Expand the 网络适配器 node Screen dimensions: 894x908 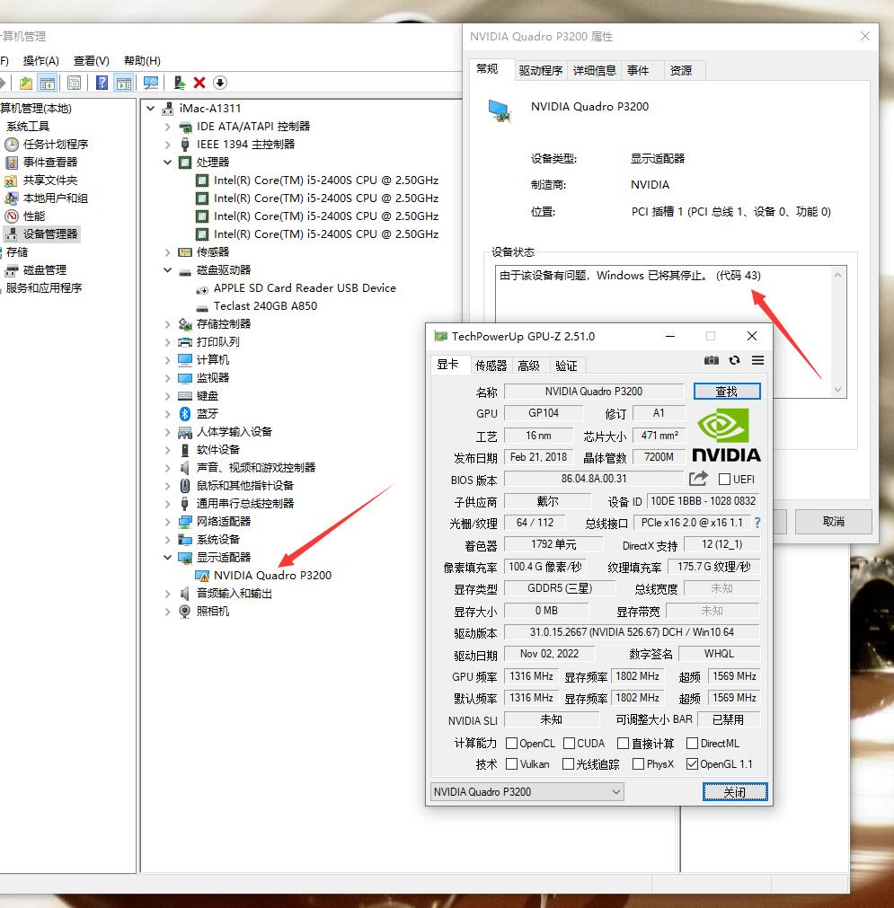(167, 522)
